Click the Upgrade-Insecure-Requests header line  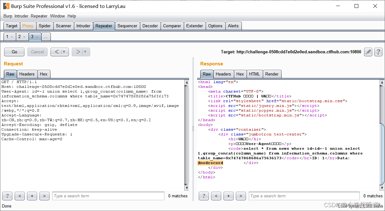point(37,134)
